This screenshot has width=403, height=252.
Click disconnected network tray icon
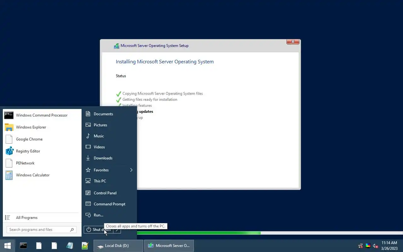361,246
